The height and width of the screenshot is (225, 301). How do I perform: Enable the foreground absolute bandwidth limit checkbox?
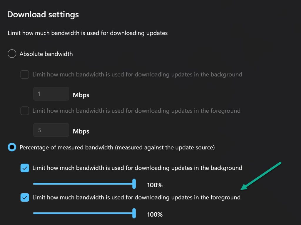[25, 111]
